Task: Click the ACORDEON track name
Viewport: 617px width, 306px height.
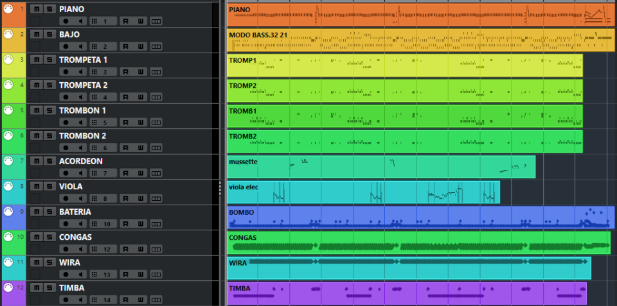Action: tap(81, 161)
